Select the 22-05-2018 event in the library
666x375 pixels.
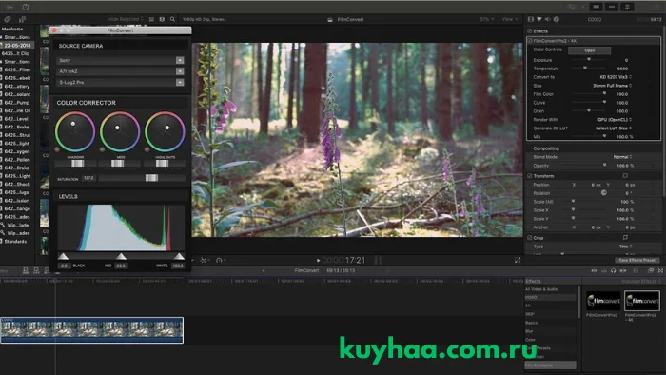point(17,46)
